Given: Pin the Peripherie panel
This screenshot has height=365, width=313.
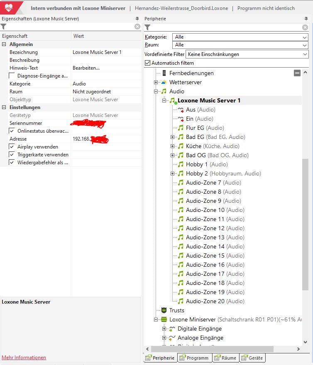Looking at the screenshot, I should pyautogui.click(x=306, y=19).
